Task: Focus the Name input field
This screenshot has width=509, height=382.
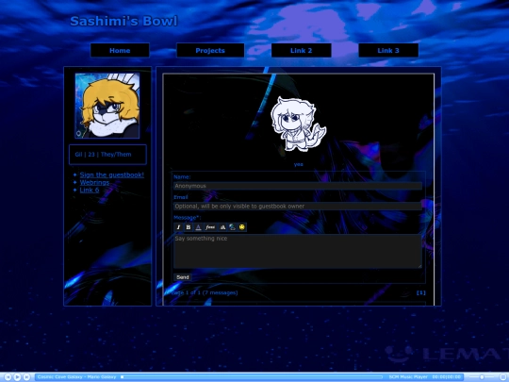Action: click(x=298, y=186)
